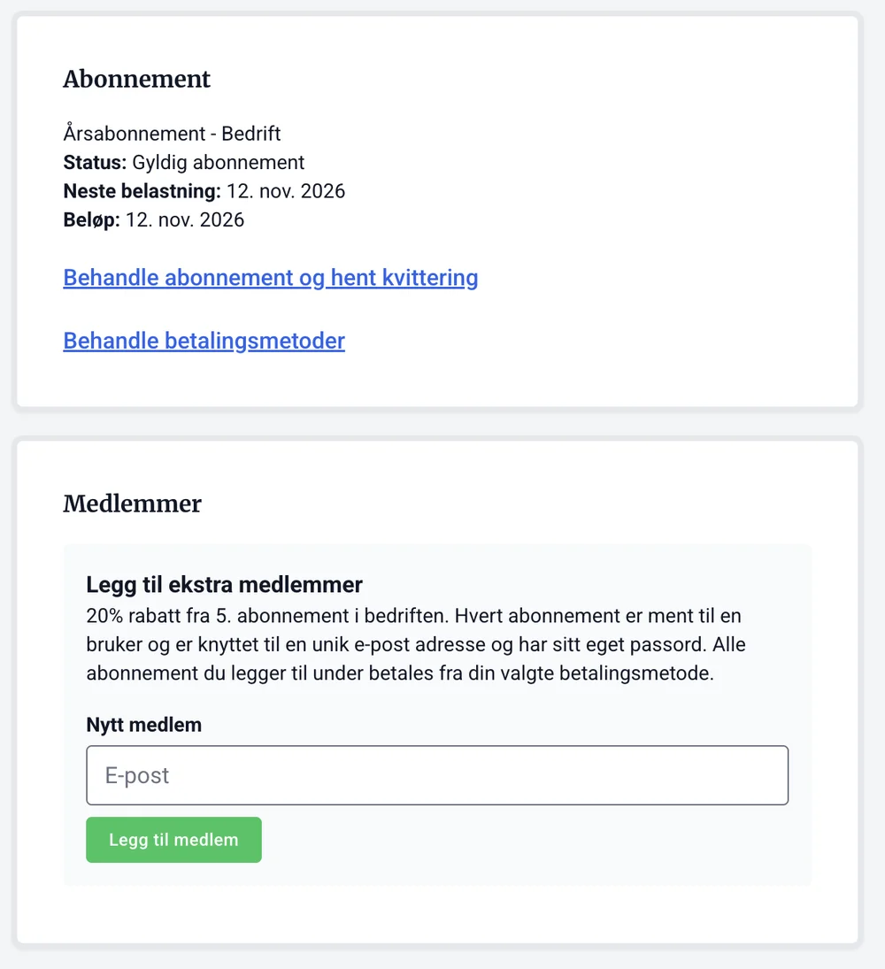Viewport: 885px width, 969px height.
Task: Open the Behandle abonnement og hent kvittering link
Action: click(x=270, y=277)
